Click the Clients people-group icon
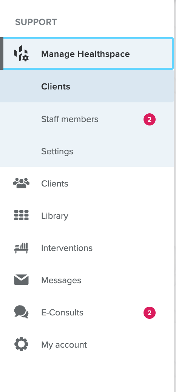This screenshot has height=392, width=176. (x=21, y=183)
